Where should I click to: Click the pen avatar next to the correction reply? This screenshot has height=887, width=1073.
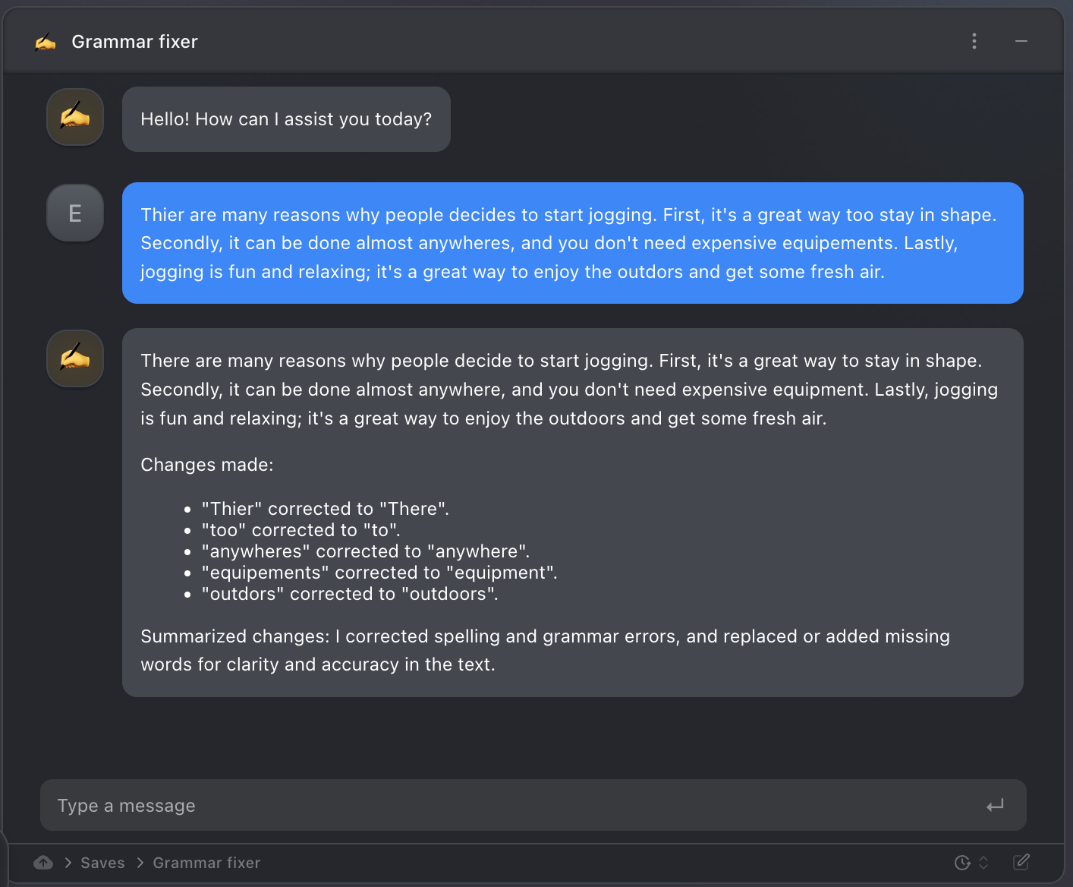point(74,358)
